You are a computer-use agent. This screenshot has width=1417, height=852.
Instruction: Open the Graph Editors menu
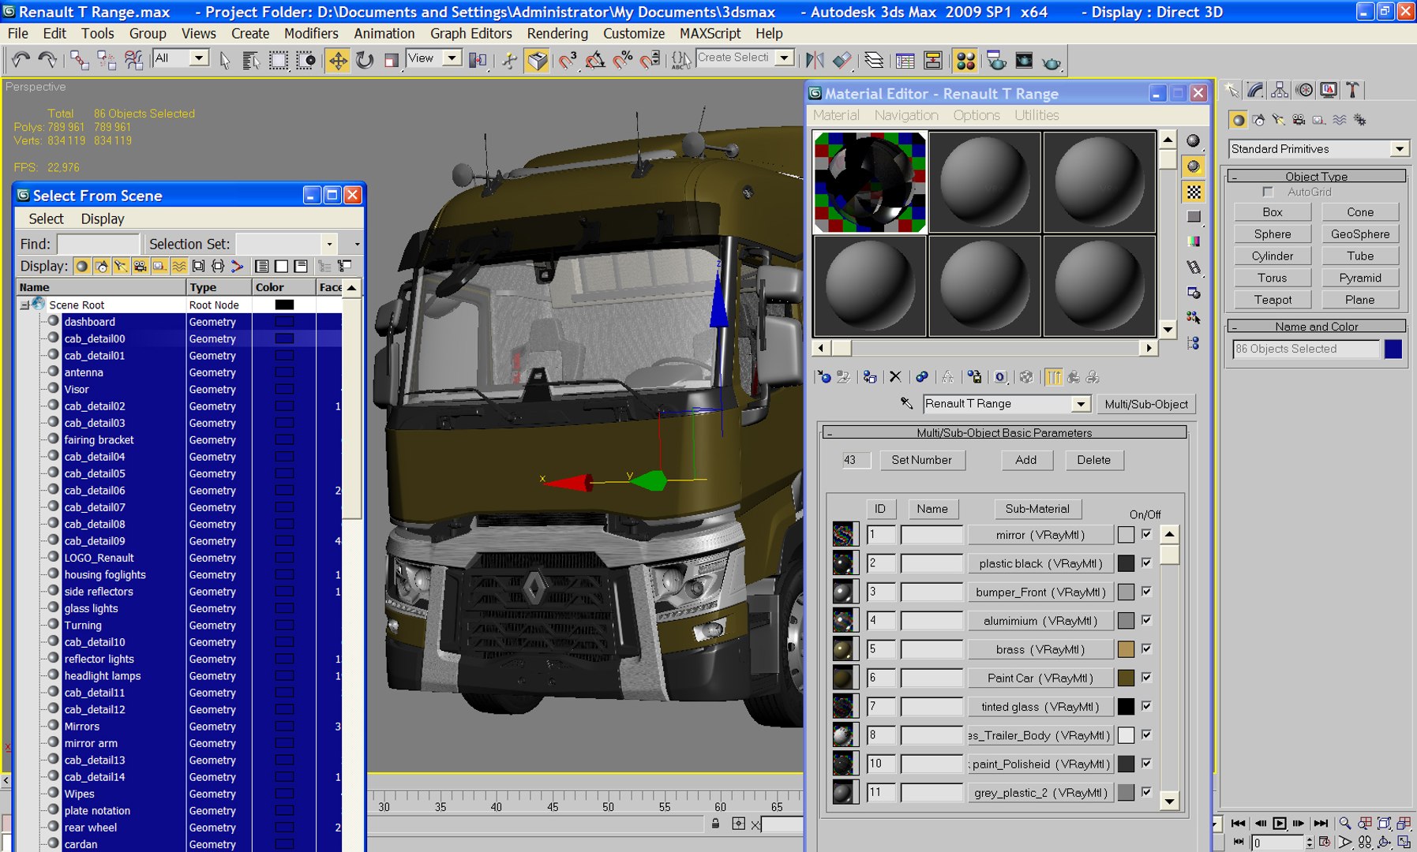[x=470, y=33]
